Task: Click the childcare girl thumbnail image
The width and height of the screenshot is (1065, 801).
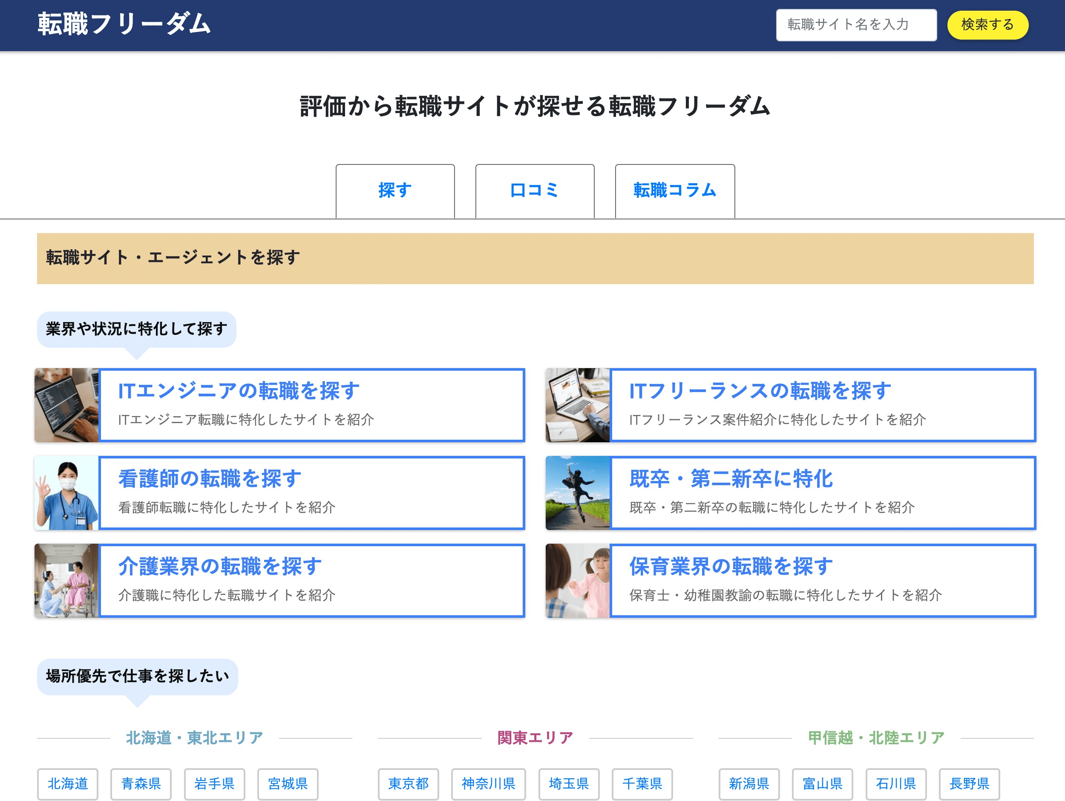Action: [577, 580]
